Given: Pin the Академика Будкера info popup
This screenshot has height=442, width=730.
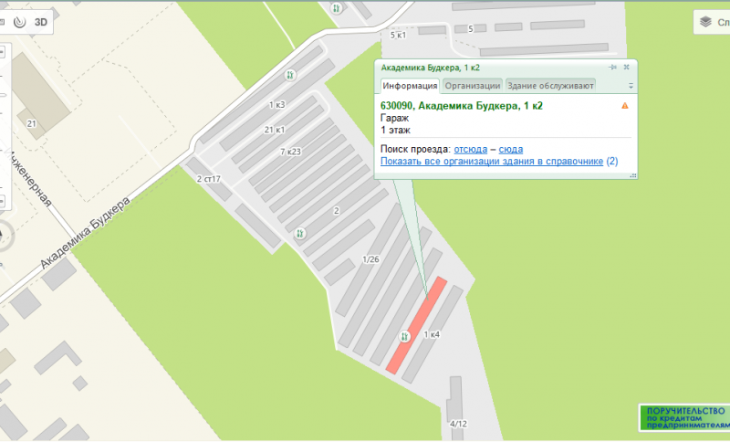Looking at the screenshot, I should point(613,68).
